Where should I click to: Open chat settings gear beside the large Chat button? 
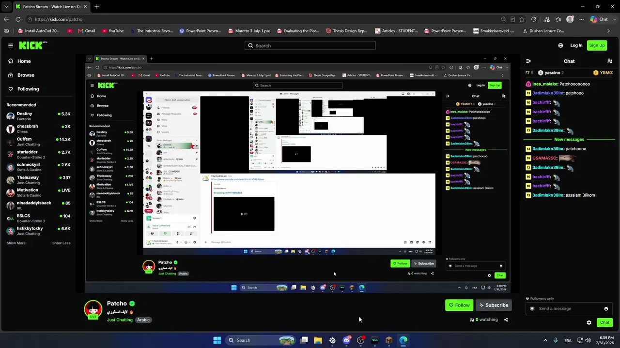(x=589, y=322)
